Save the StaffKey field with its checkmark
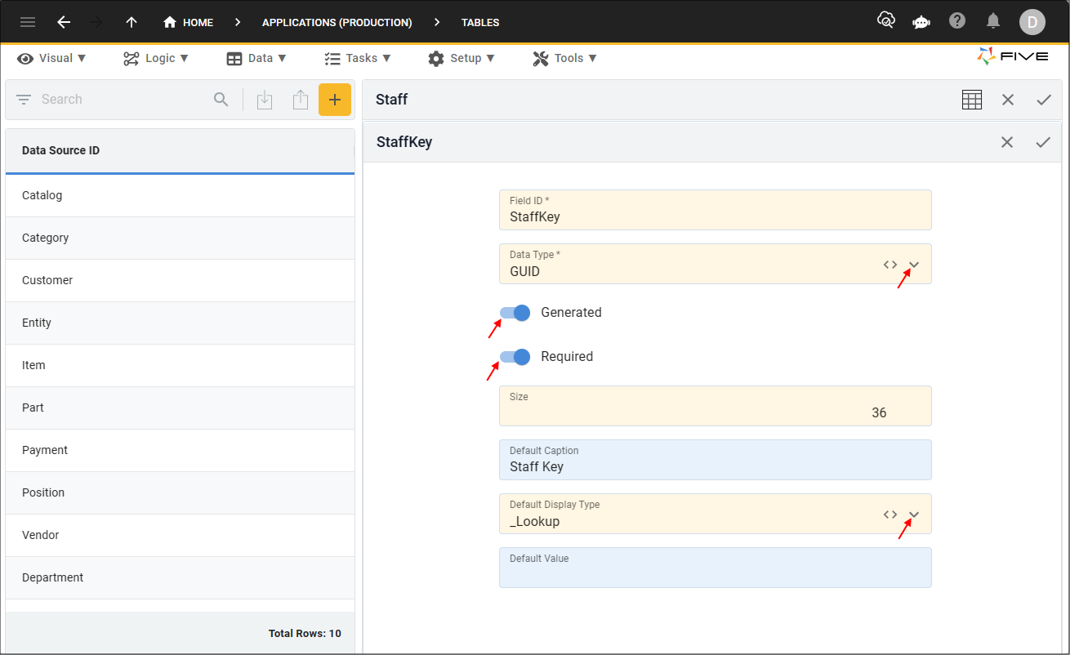 click(1043, 142)
